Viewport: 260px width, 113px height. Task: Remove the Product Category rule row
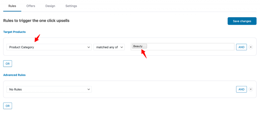[x=251, y=47]
